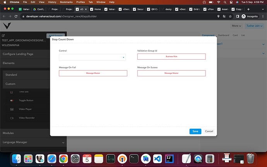Expand the Standard elements group

click(x=26, y=75)
